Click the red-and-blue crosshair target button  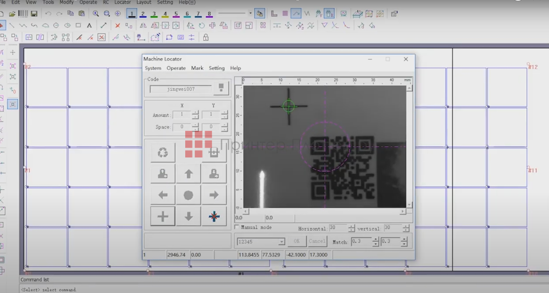click(214, 216)
